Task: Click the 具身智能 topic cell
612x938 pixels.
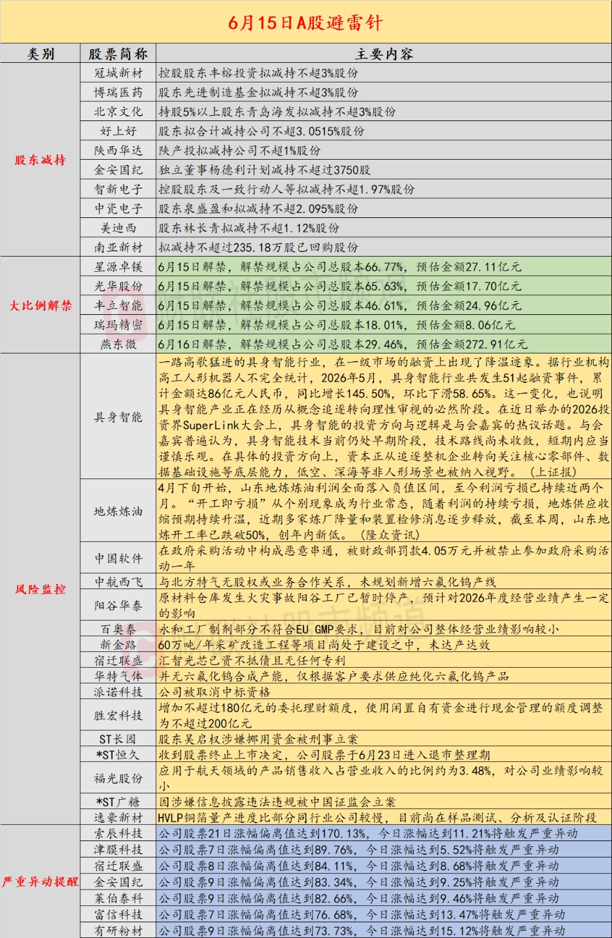Action: [x=118, y=417]
